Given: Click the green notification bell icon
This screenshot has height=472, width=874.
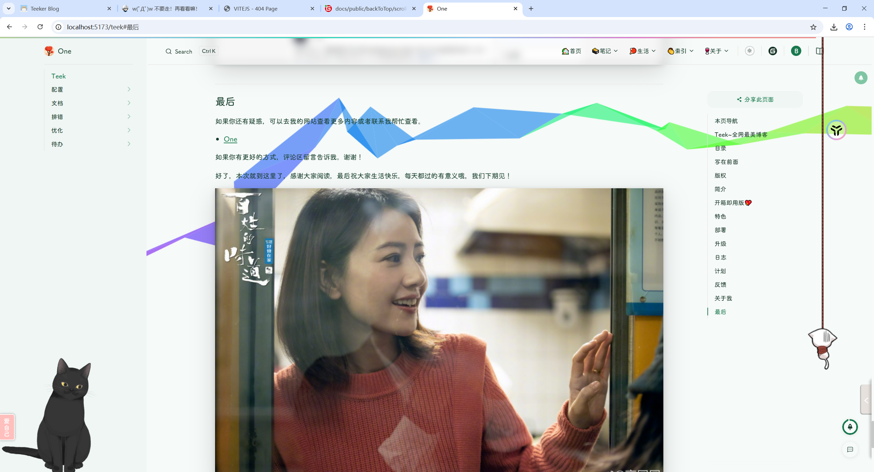Looking at the screenshot, I should pyautogui.click(x=861, y=78).
